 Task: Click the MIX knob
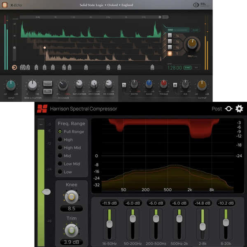[x=185, y=84]
